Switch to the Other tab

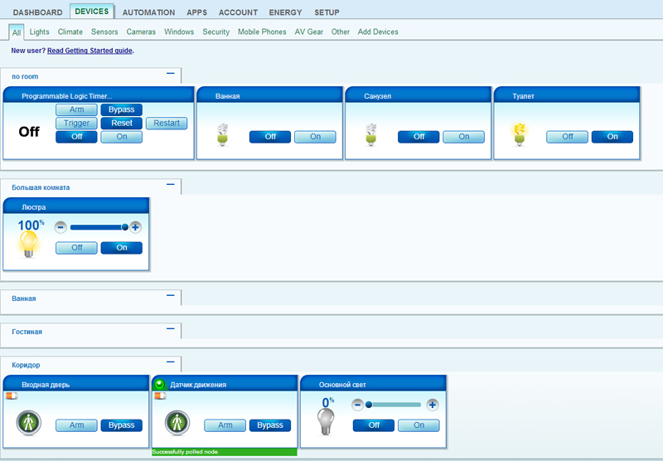point(341,32)
